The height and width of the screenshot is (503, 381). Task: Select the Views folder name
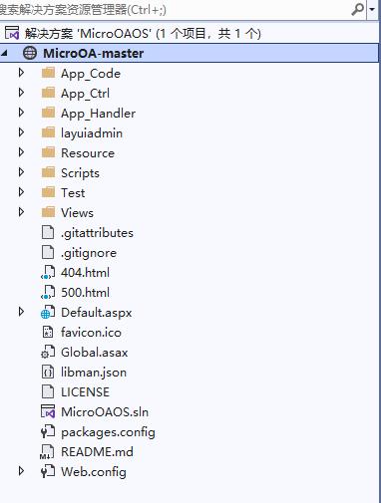pos(77,213)
